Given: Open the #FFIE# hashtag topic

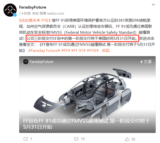Looking at the screenshot, I should (93, 51).
